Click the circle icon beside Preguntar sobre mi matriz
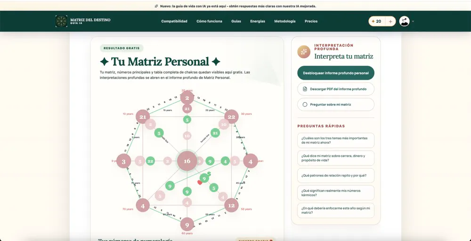Screen dimensions: 471x241 (x=305, y=104)
